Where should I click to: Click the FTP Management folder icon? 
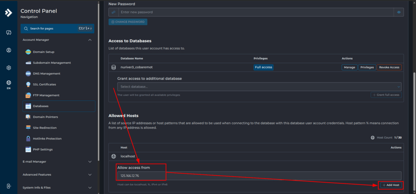click(x=28, y=95)
